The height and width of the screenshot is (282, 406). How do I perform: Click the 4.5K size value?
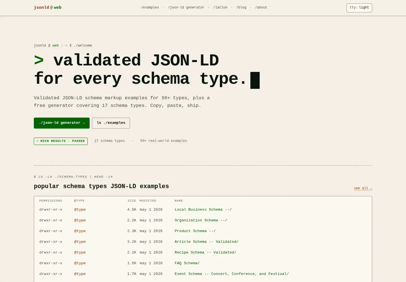(132, 210)
